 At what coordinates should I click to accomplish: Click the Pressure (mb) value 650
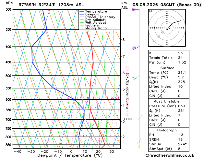click(182, 106)
